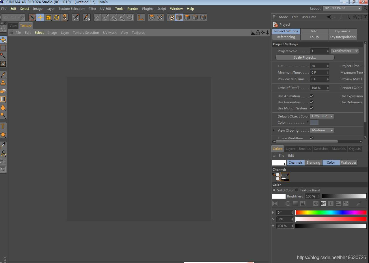The height and width of the screenshot is (263, 369).
Task: Open the Layout BP - 3D Paint dropdown
Action: coord(342,8)
